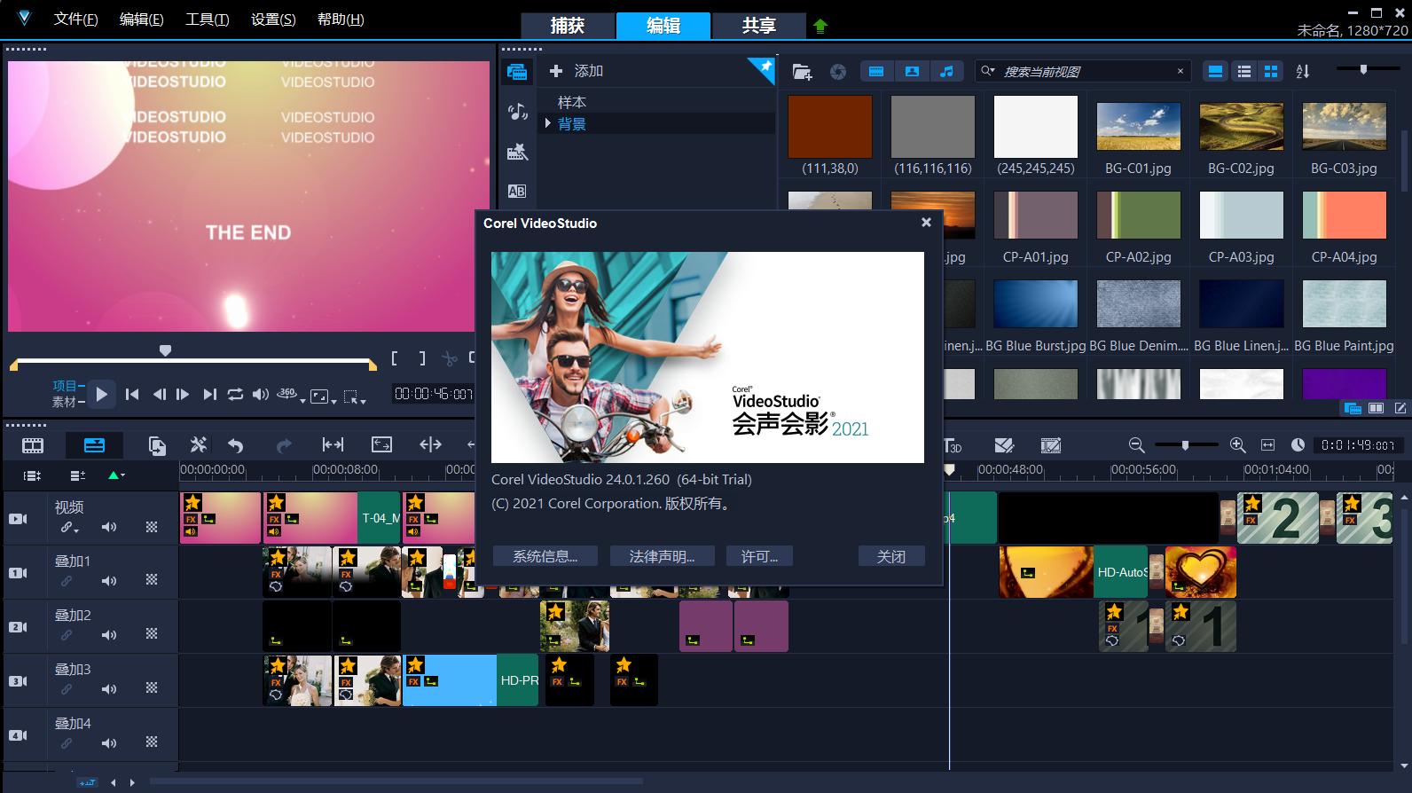Screen dimensions: 1412x793
Task: Set mark-in bracket in preview
Action: pyautogui.click(x=396, y=358)
